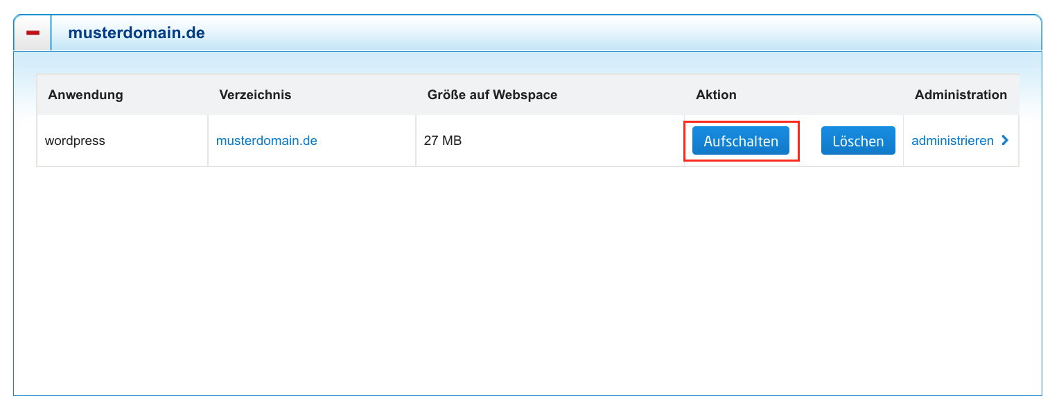Open the musterdomain.de directory link

click(266, 141)
